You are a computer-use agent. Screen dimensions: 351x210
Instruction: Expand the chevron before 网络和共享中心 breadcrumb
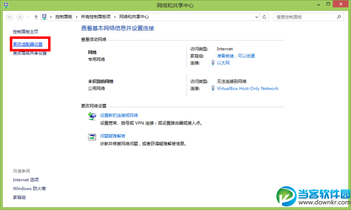click(x=115, y=17)
